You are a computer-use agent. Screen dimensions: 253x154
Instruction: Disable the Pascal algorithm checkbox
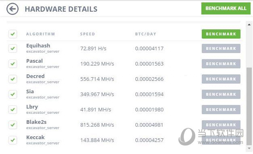click(13, 64)
